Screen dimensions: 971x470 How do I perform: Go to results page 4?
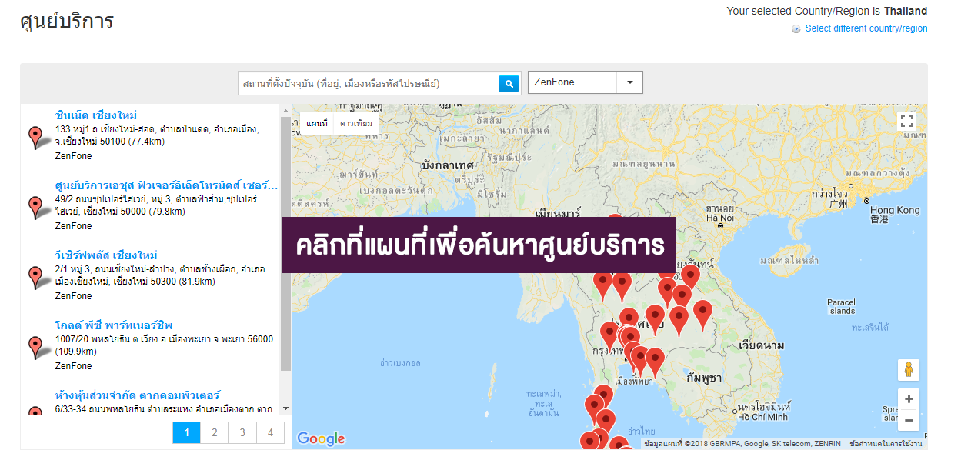[270, 433]
